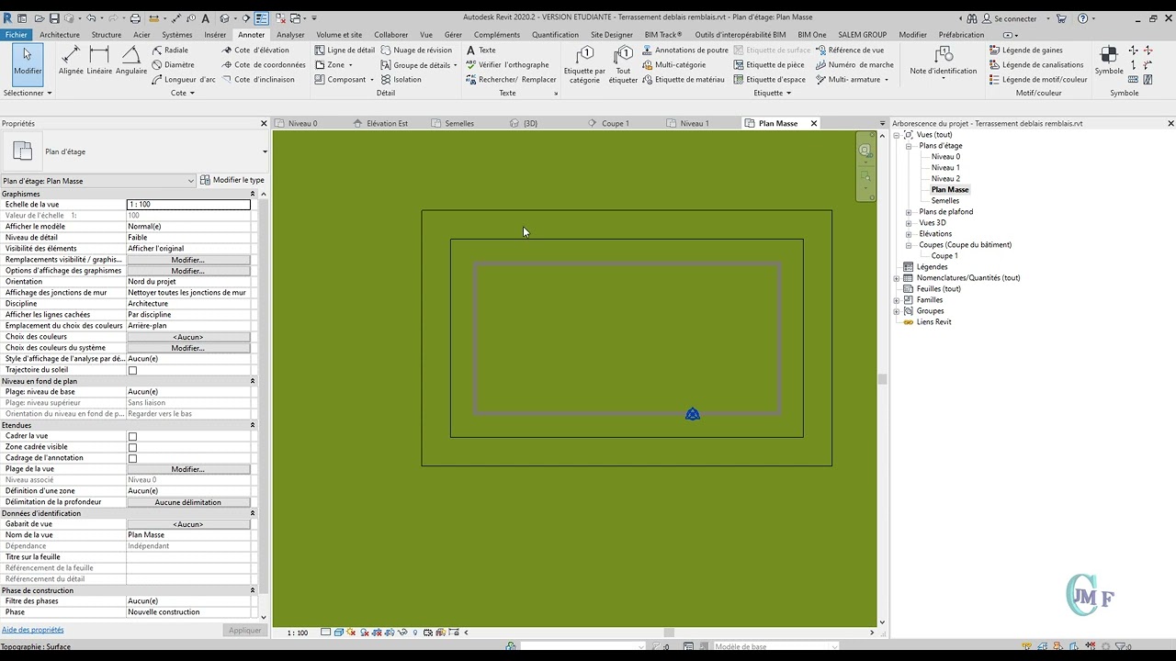
Task: Select Etiquette de pièce
Action: click(x=769, y=65)
